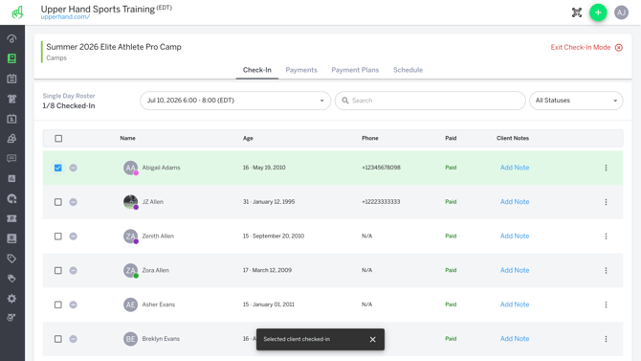
Task: Switch to the Payment Plans tab
Action: click(x=355, y=70)
